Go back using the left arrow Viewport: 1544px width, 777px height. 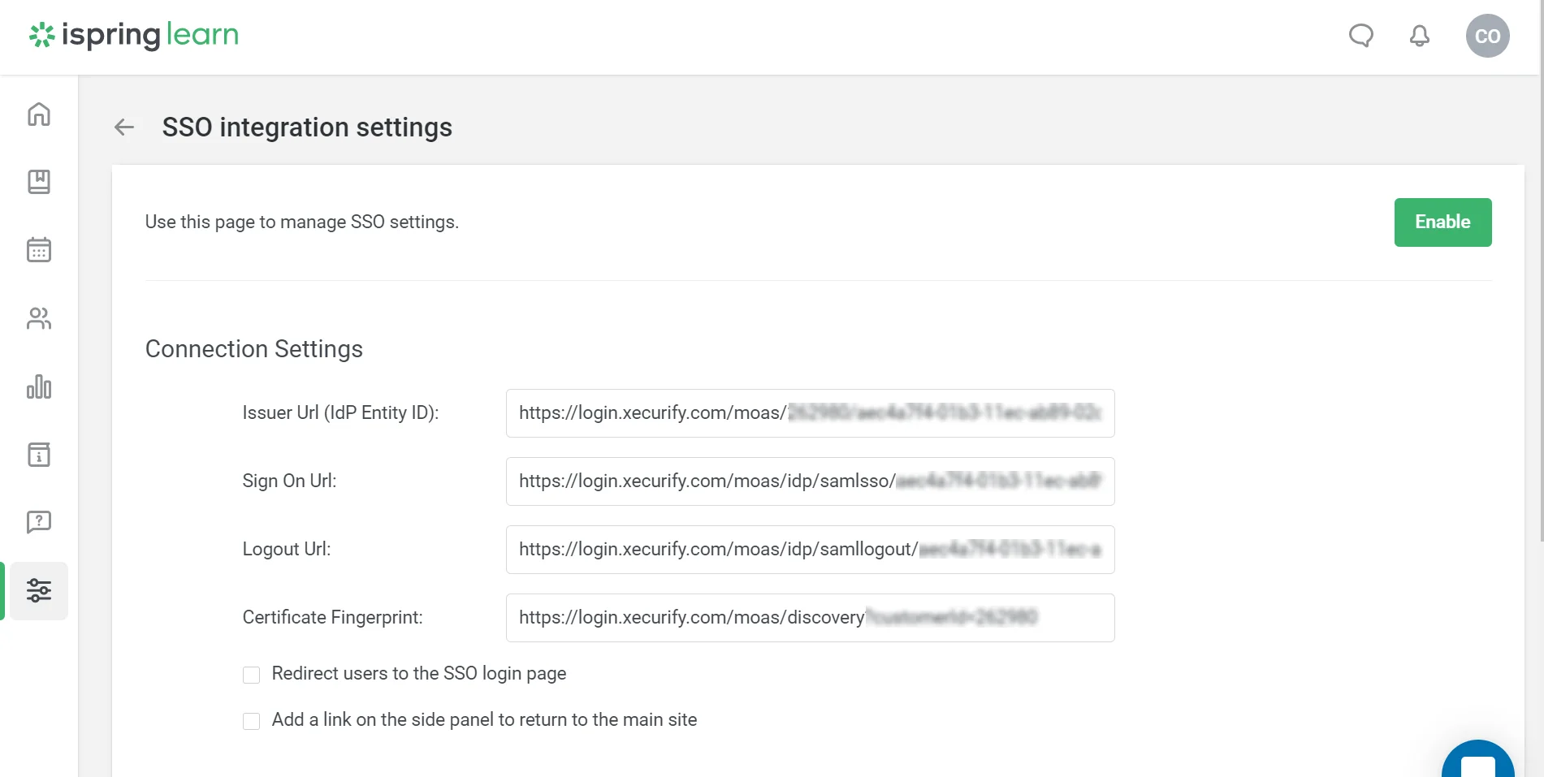click(124, 127)
